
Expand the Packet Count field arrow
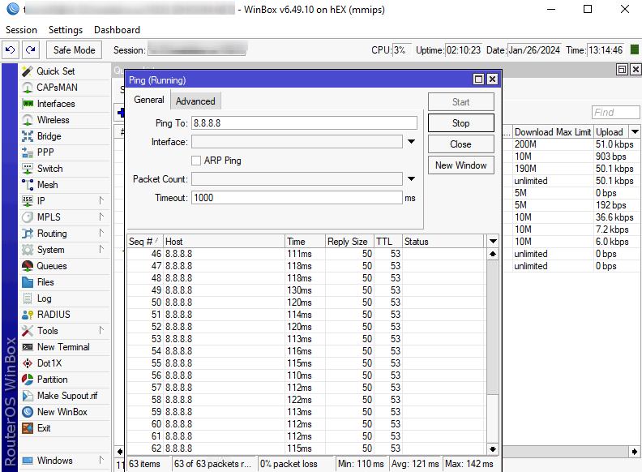[x=412, y=178]
